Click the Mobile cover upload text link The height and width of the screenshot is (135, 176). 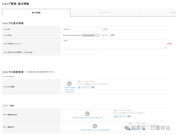coord(87,118)
